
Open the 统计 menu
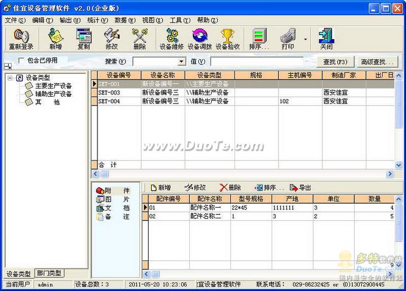click(x=97, y=20)
